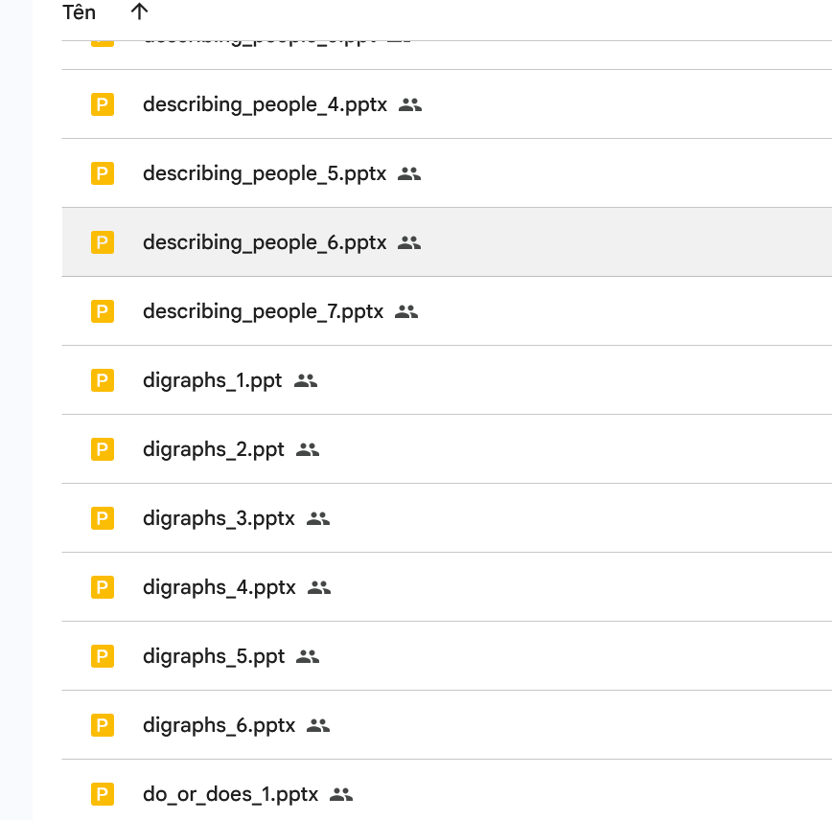Click the shared icon next to digraphs_2.ppt
Screen dimensions: 832x820
[x=308, y=449]
